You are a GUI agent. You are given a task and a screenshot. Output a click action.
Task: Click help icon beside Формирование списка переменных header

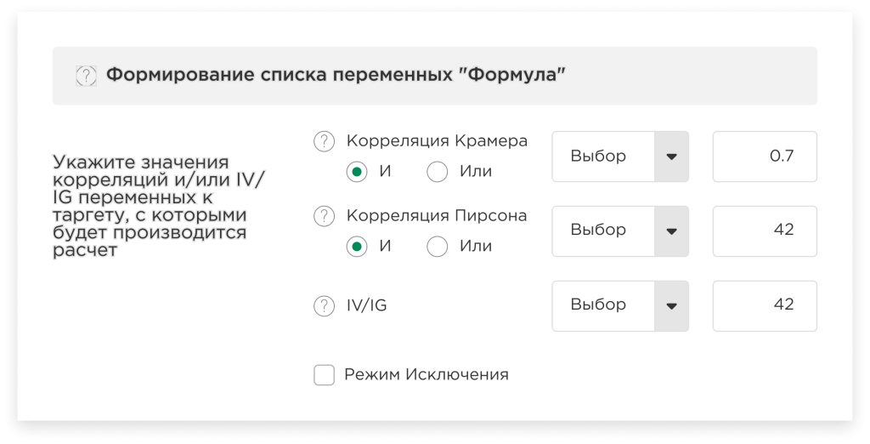point(86,76)
